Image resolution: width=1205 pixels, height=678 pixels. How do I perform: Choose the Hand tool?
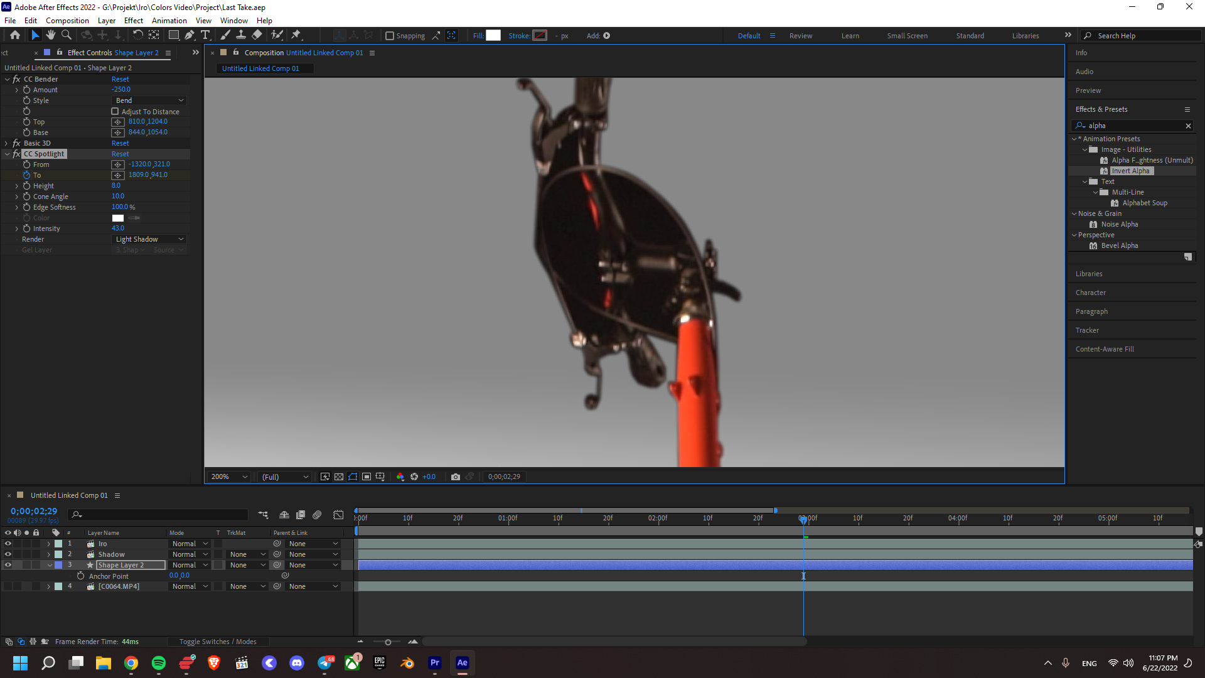pyautogui.click(x=51, y=35)
